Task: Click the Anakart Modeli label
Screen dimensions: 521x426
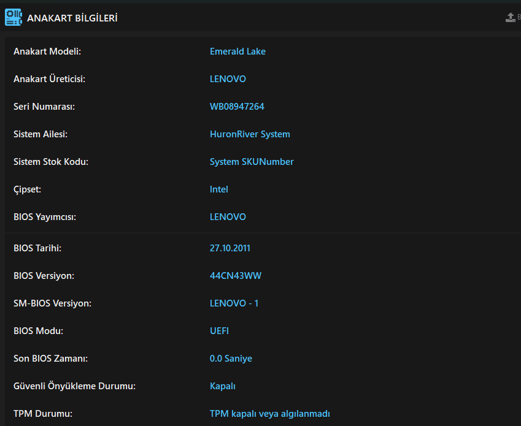Action: (x=47, y=51)
